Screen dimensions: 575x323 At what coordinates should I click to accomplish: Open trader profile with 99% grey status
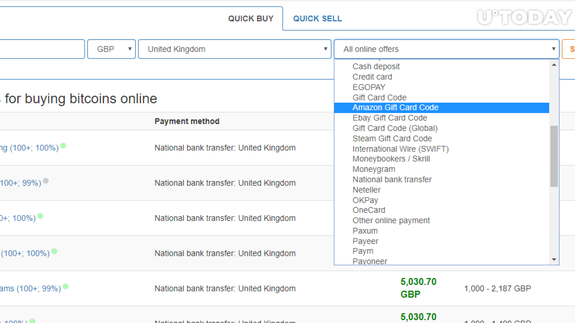20,183
